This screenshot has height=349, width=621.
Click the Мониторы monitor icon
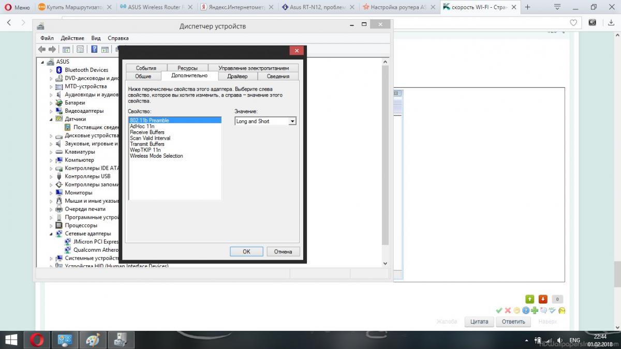59,192
